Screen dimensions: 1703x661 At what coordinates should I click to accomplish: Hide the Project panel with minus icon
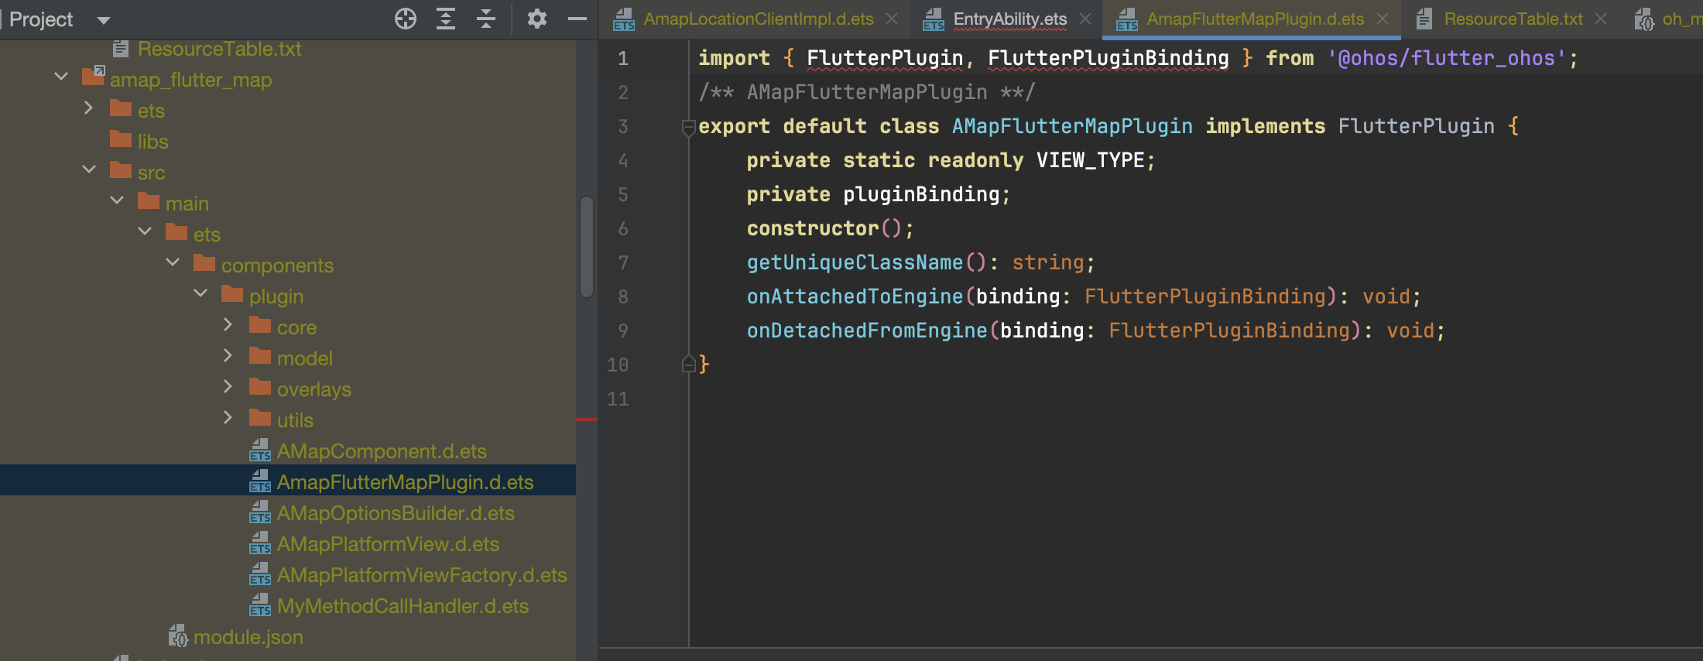pyautogui.click(x=577, y=19)
